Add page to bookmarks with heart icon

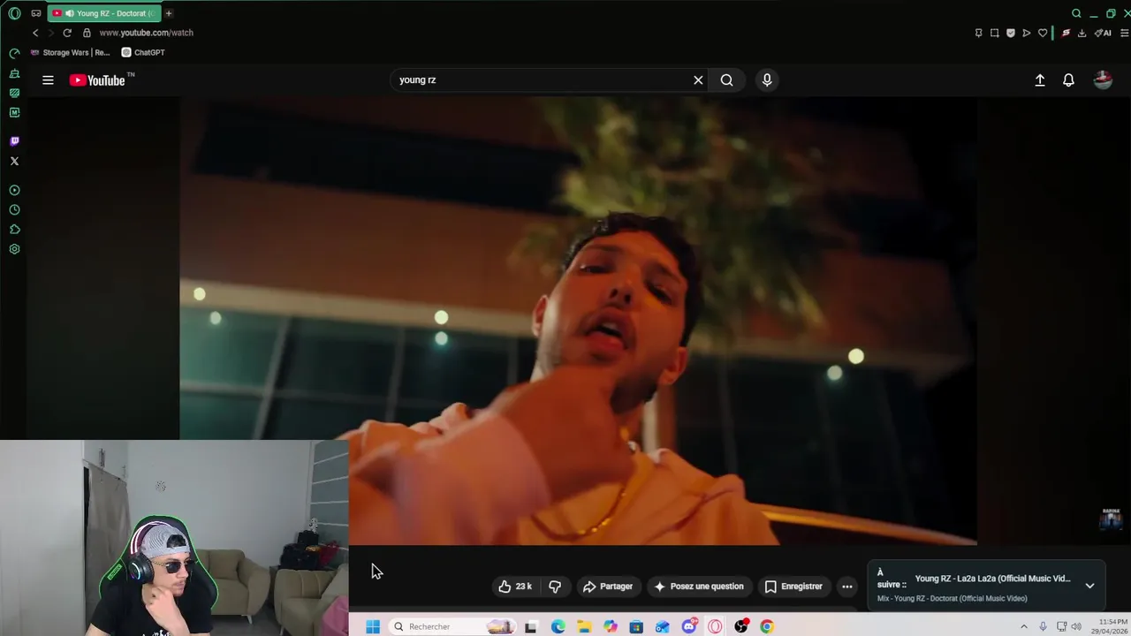coord(1043,33)
